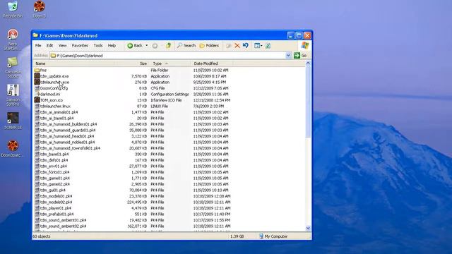Click the blue Undo arrow icon
452x254 pixels.
(246, 45)
